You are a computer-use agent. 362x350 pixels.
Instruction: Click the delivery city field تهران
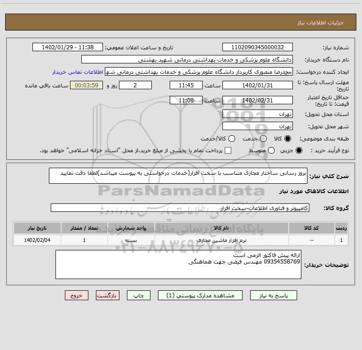[258, 126]
